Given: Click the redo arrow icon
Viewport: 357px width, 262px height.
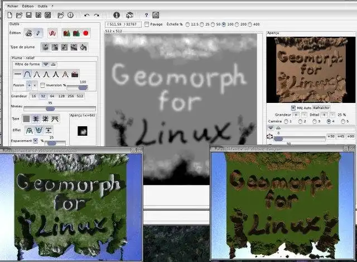Looking at the screenshot, I should pos(97,15).
